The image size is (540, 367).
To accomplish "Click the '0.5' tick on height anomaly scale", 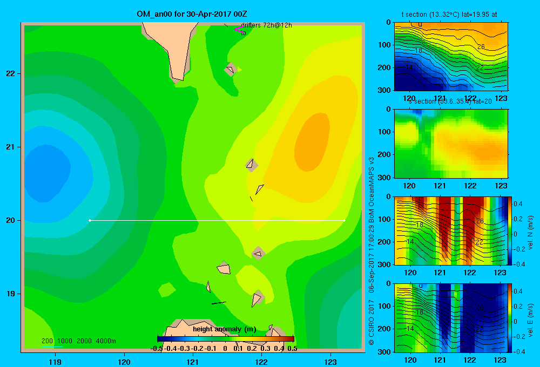I will [292, 349].
